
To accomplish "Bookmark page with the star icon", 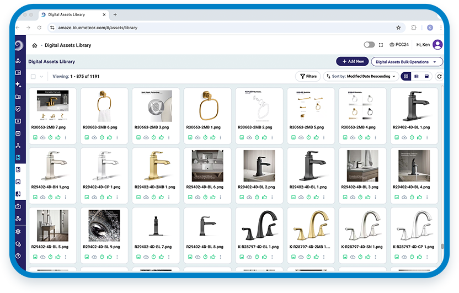I will click(398, 28).
